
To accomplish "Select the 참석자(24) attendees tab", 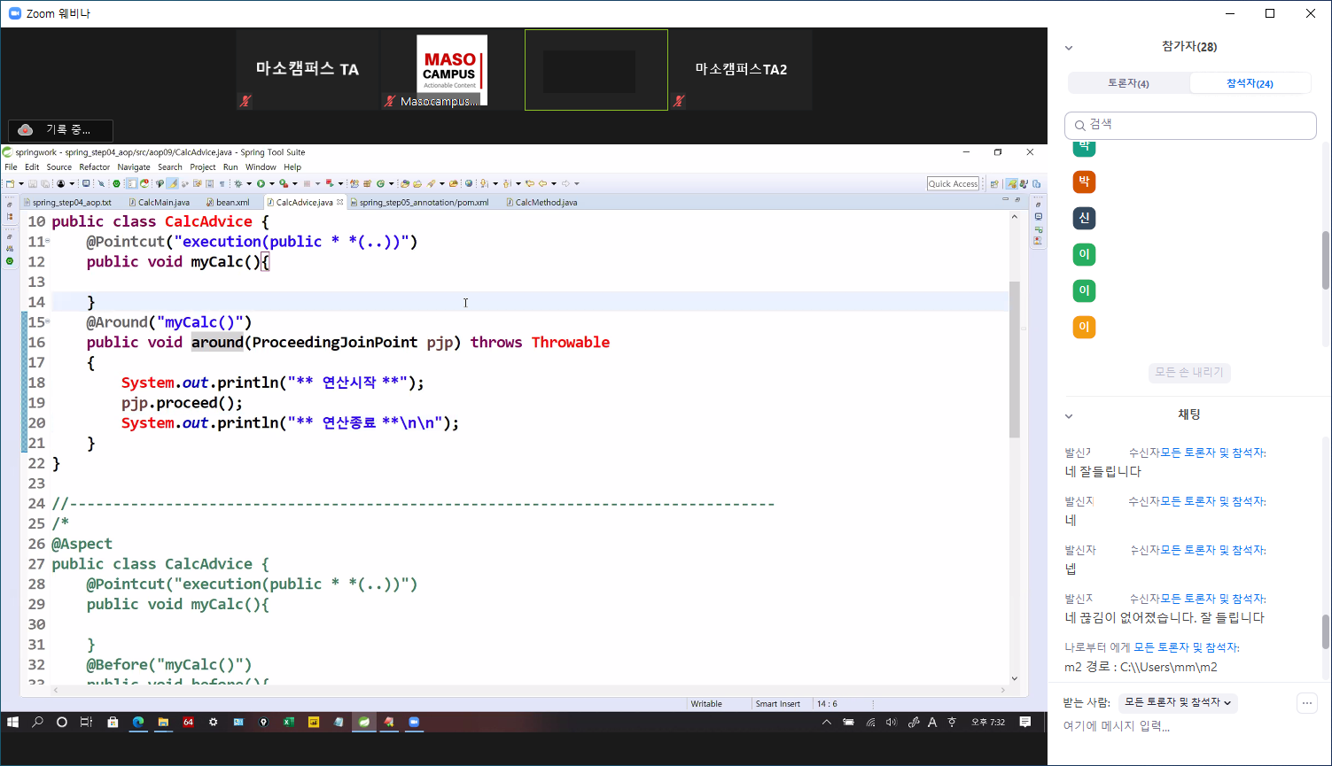I will click(x=1250, y=83).
